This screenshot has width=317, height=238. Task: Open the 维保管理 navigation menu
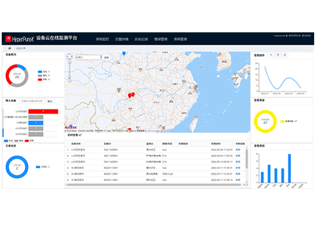pos(161,39)
